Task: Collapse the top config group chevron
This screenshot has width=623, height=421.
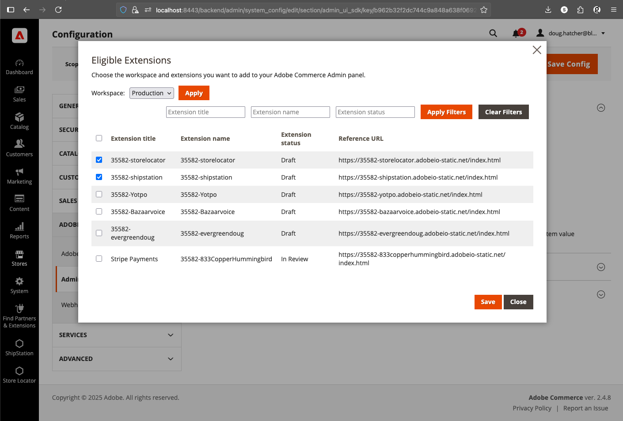Action: [601, 108]
